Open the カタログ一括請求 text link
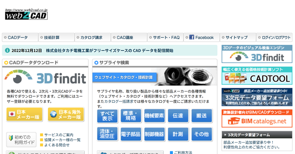Screen dimensions: 295x154 [x=119, y=101]
